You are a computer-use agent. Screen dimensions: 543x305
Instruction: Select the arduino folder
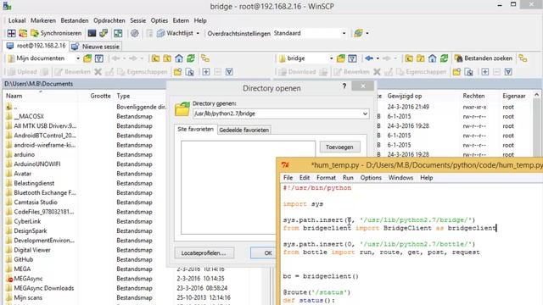pos(25,154)
